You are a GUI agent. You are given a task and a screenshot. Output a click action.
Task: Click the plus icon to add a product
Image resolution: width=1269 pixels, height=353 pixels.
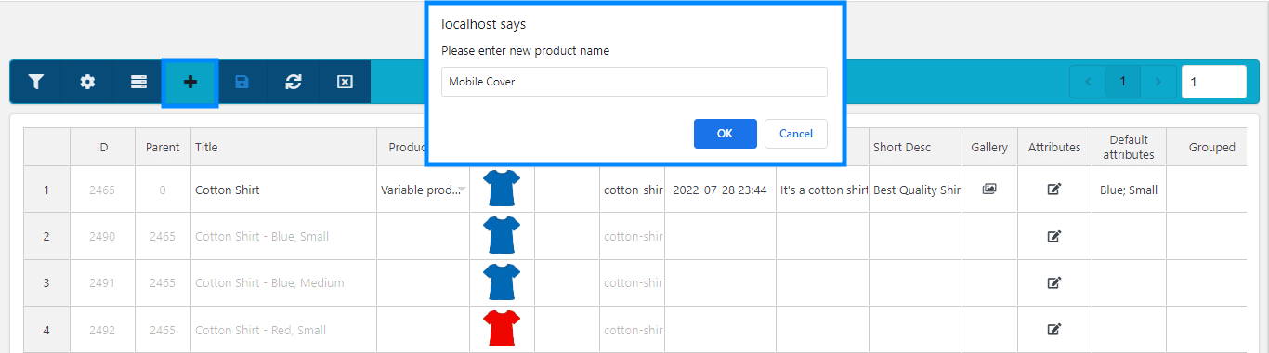point(190,82)
